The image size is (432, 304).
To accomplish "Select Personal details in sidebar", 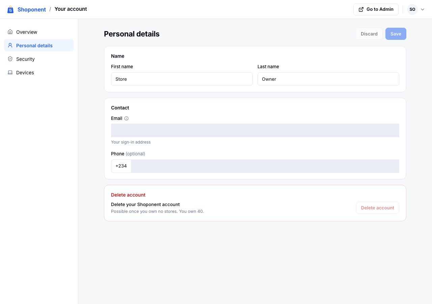I will coord(39,46).
